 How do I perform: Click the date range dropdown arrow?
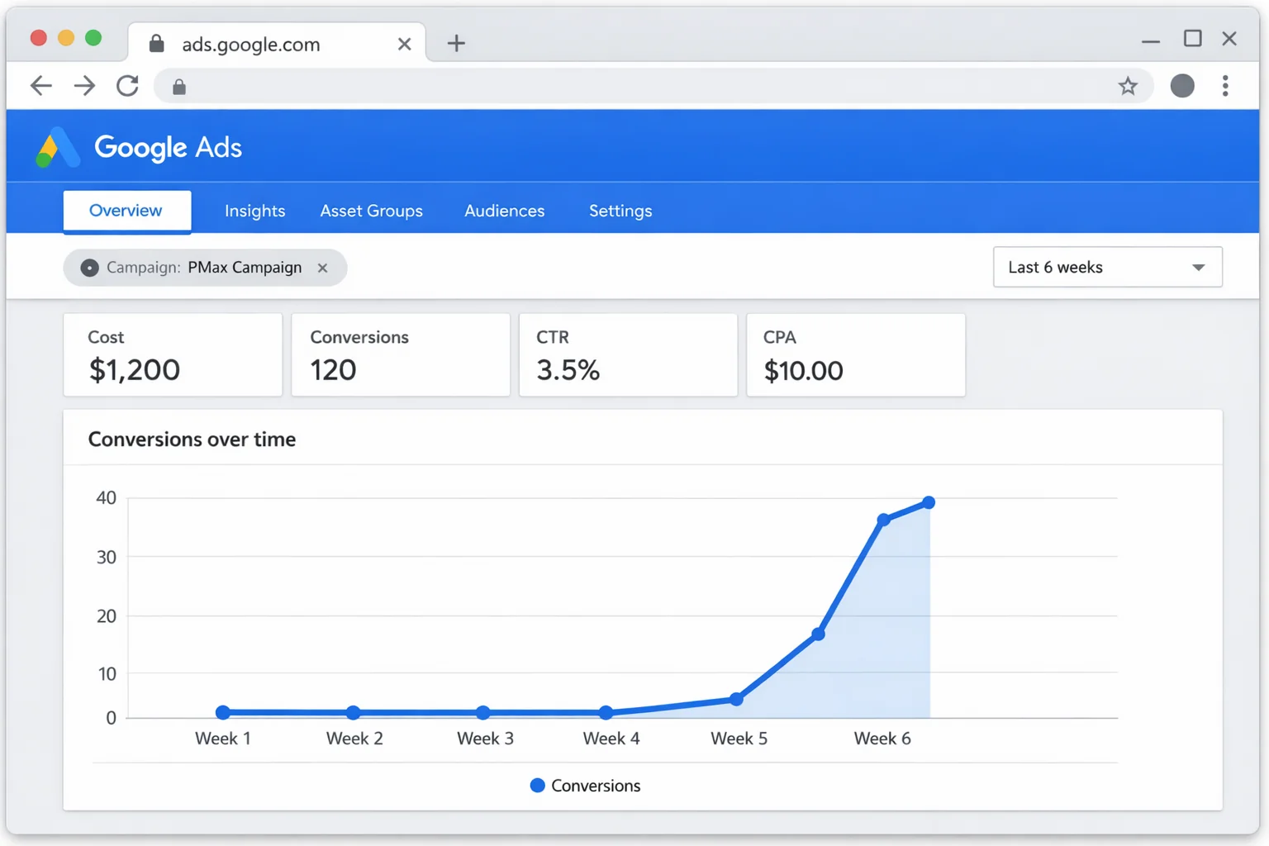click(x=1198, y=268)
